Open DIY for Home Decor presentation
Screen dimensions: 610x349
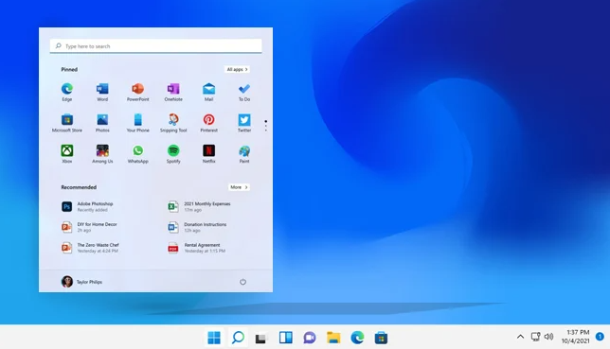tap(89, 227)
